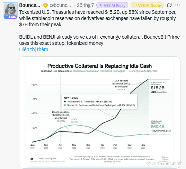The width and height of the screenshot is (186, 169).
Task: Click the Stablecoin Reserves +19.4% tooltip line
Action: coord(99,105)
